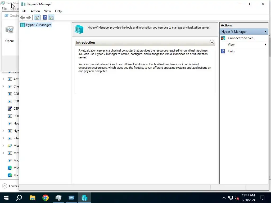Click the Run dialog computer icon behind the window
The image size is (271, 203).
pos(9,30)
